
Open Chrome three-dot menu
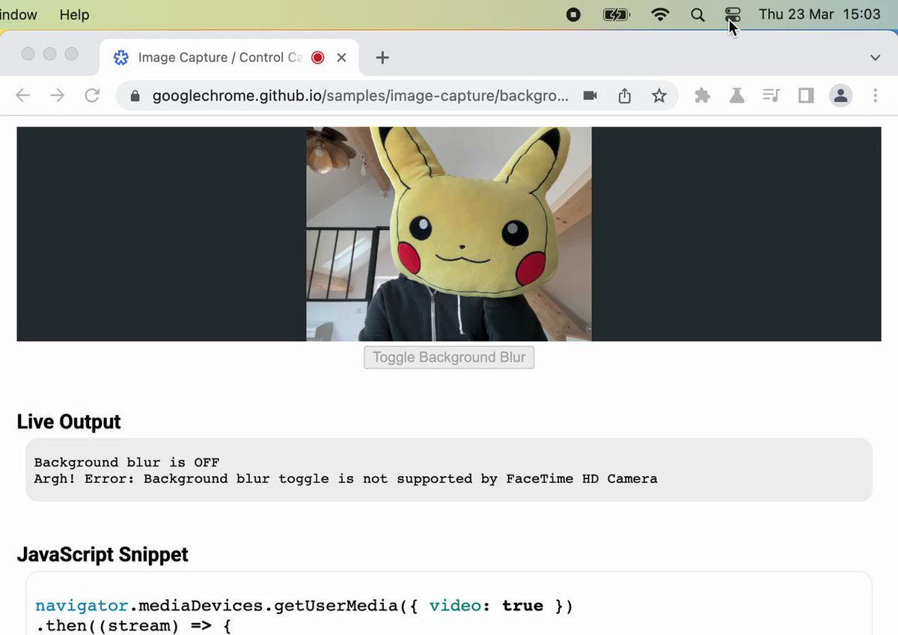[x=876, y=96]
